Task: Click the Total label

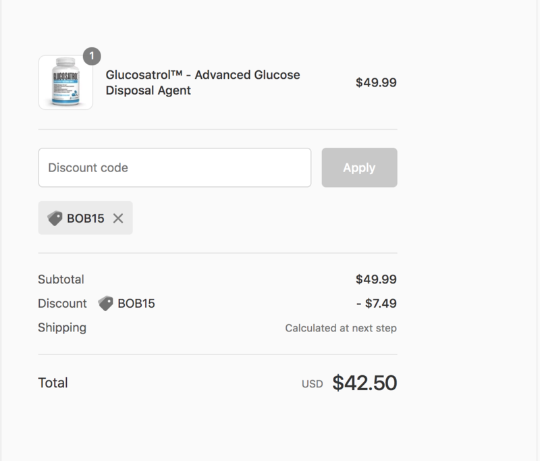Action: 53,383
